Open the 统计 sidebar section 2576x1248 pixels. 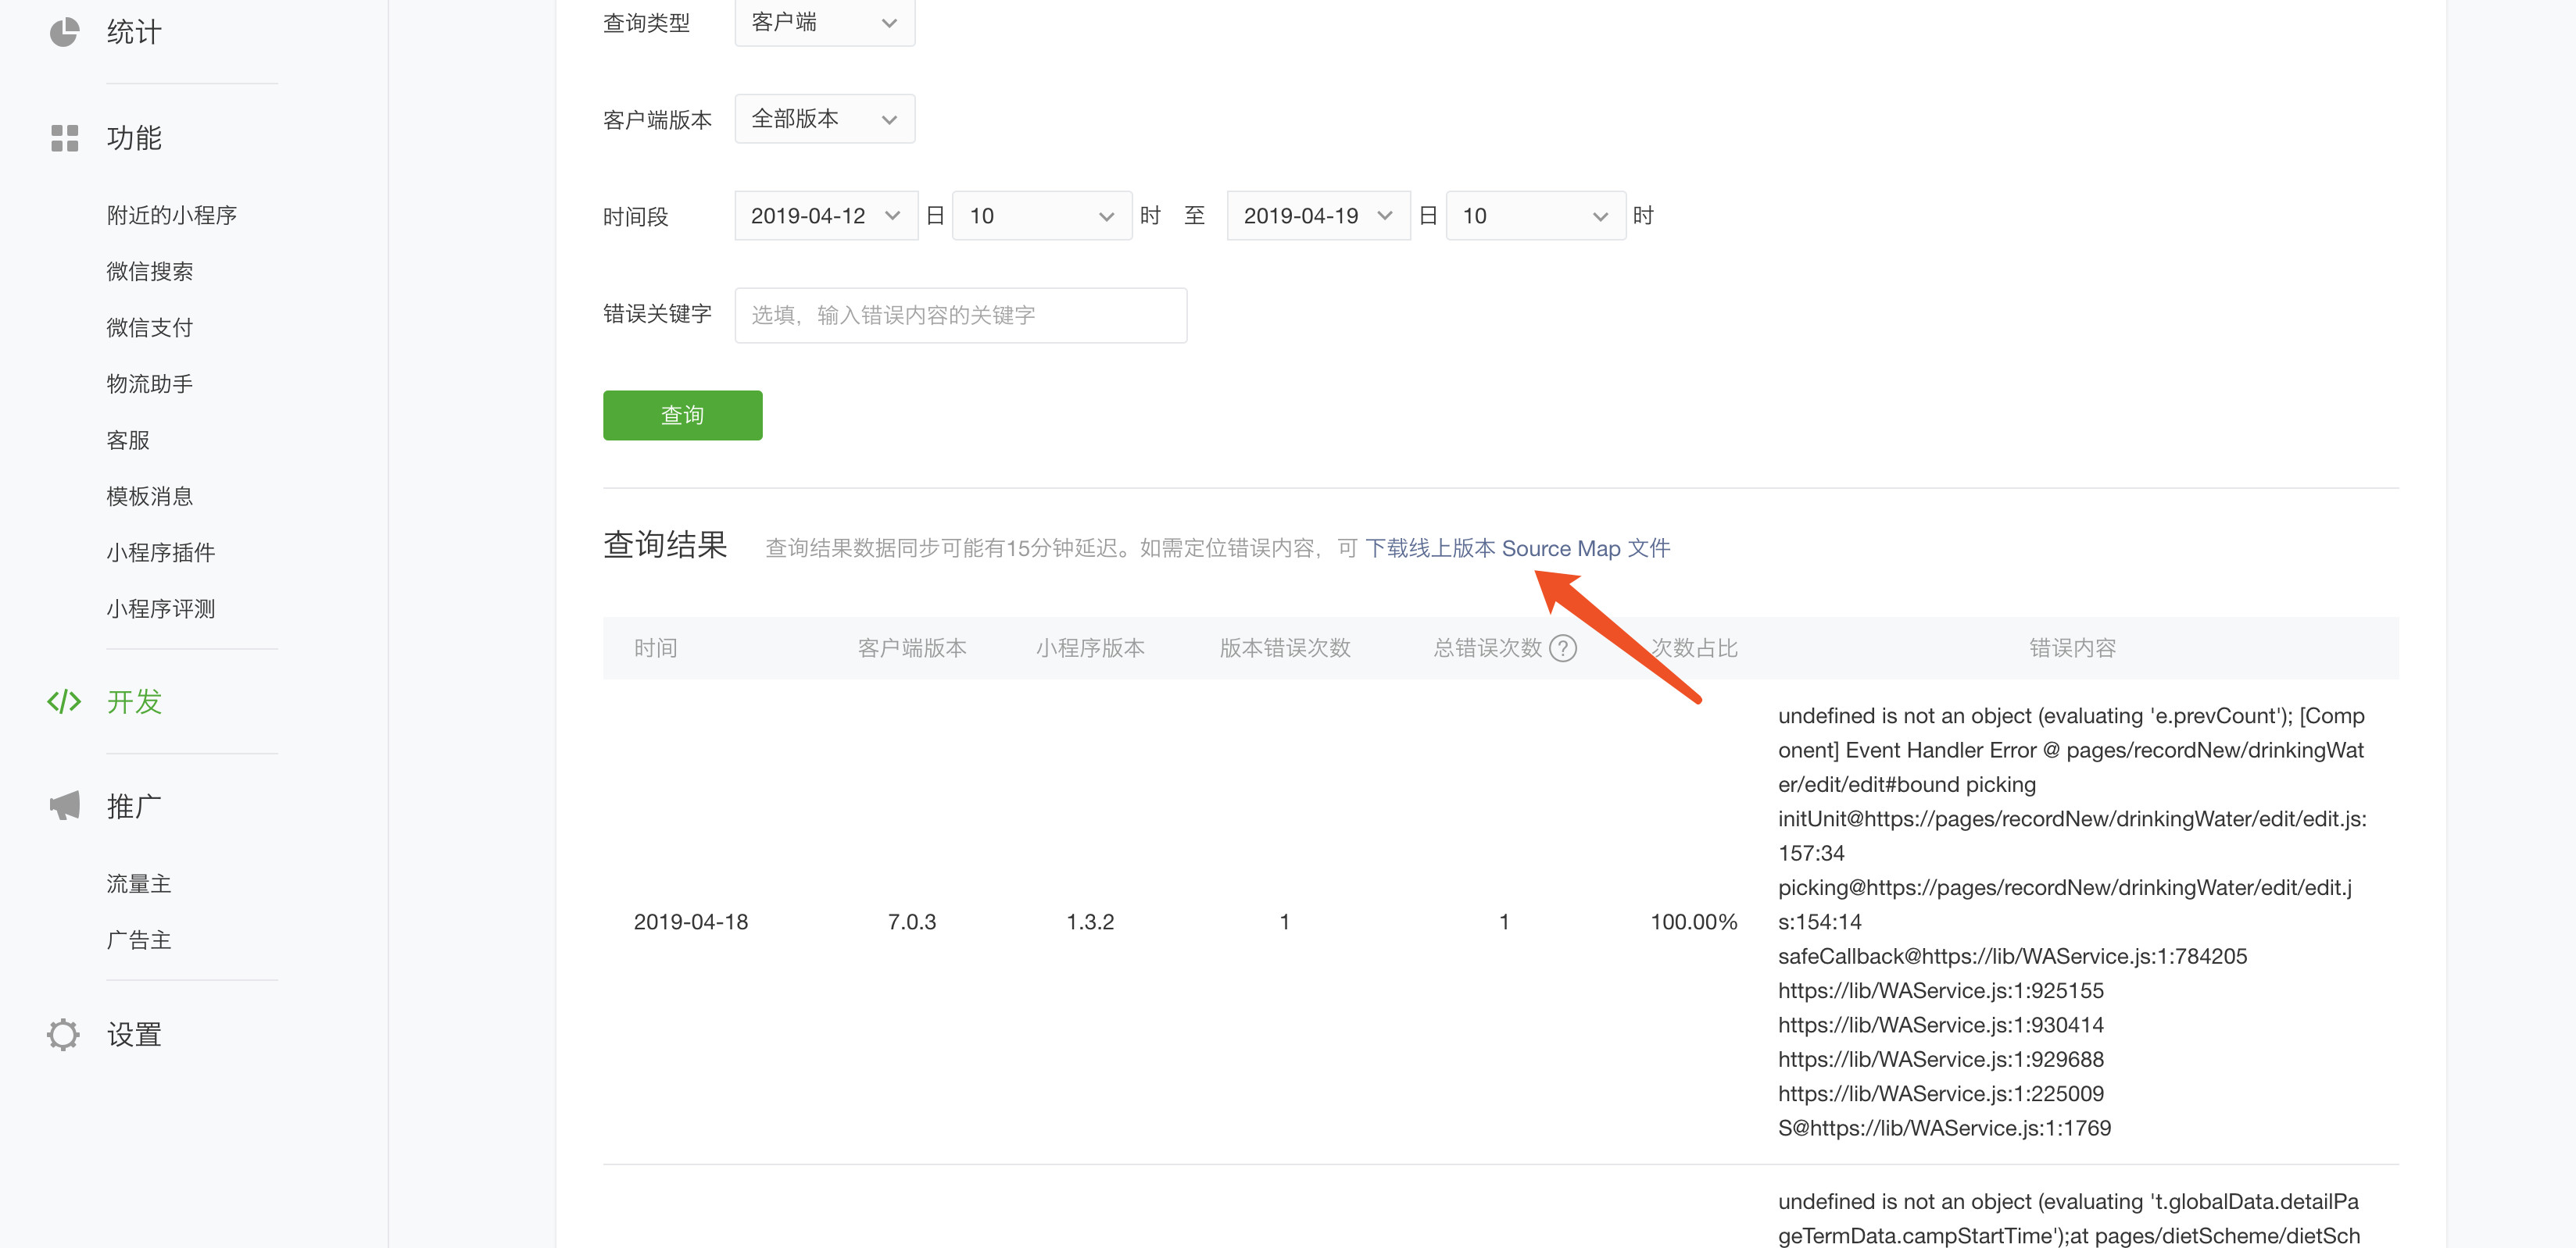pos(134,32)
